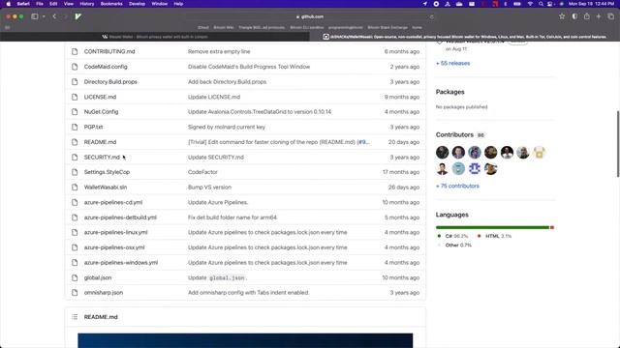Screen dimensions: 620x348
Task: Open the tab group dropdown arrow
Action: 44,16
